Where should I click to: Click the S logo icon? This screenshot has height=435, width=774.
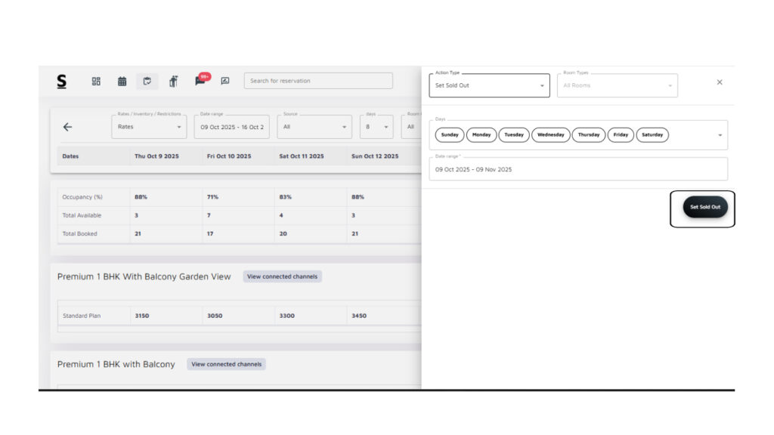(62, 81)
